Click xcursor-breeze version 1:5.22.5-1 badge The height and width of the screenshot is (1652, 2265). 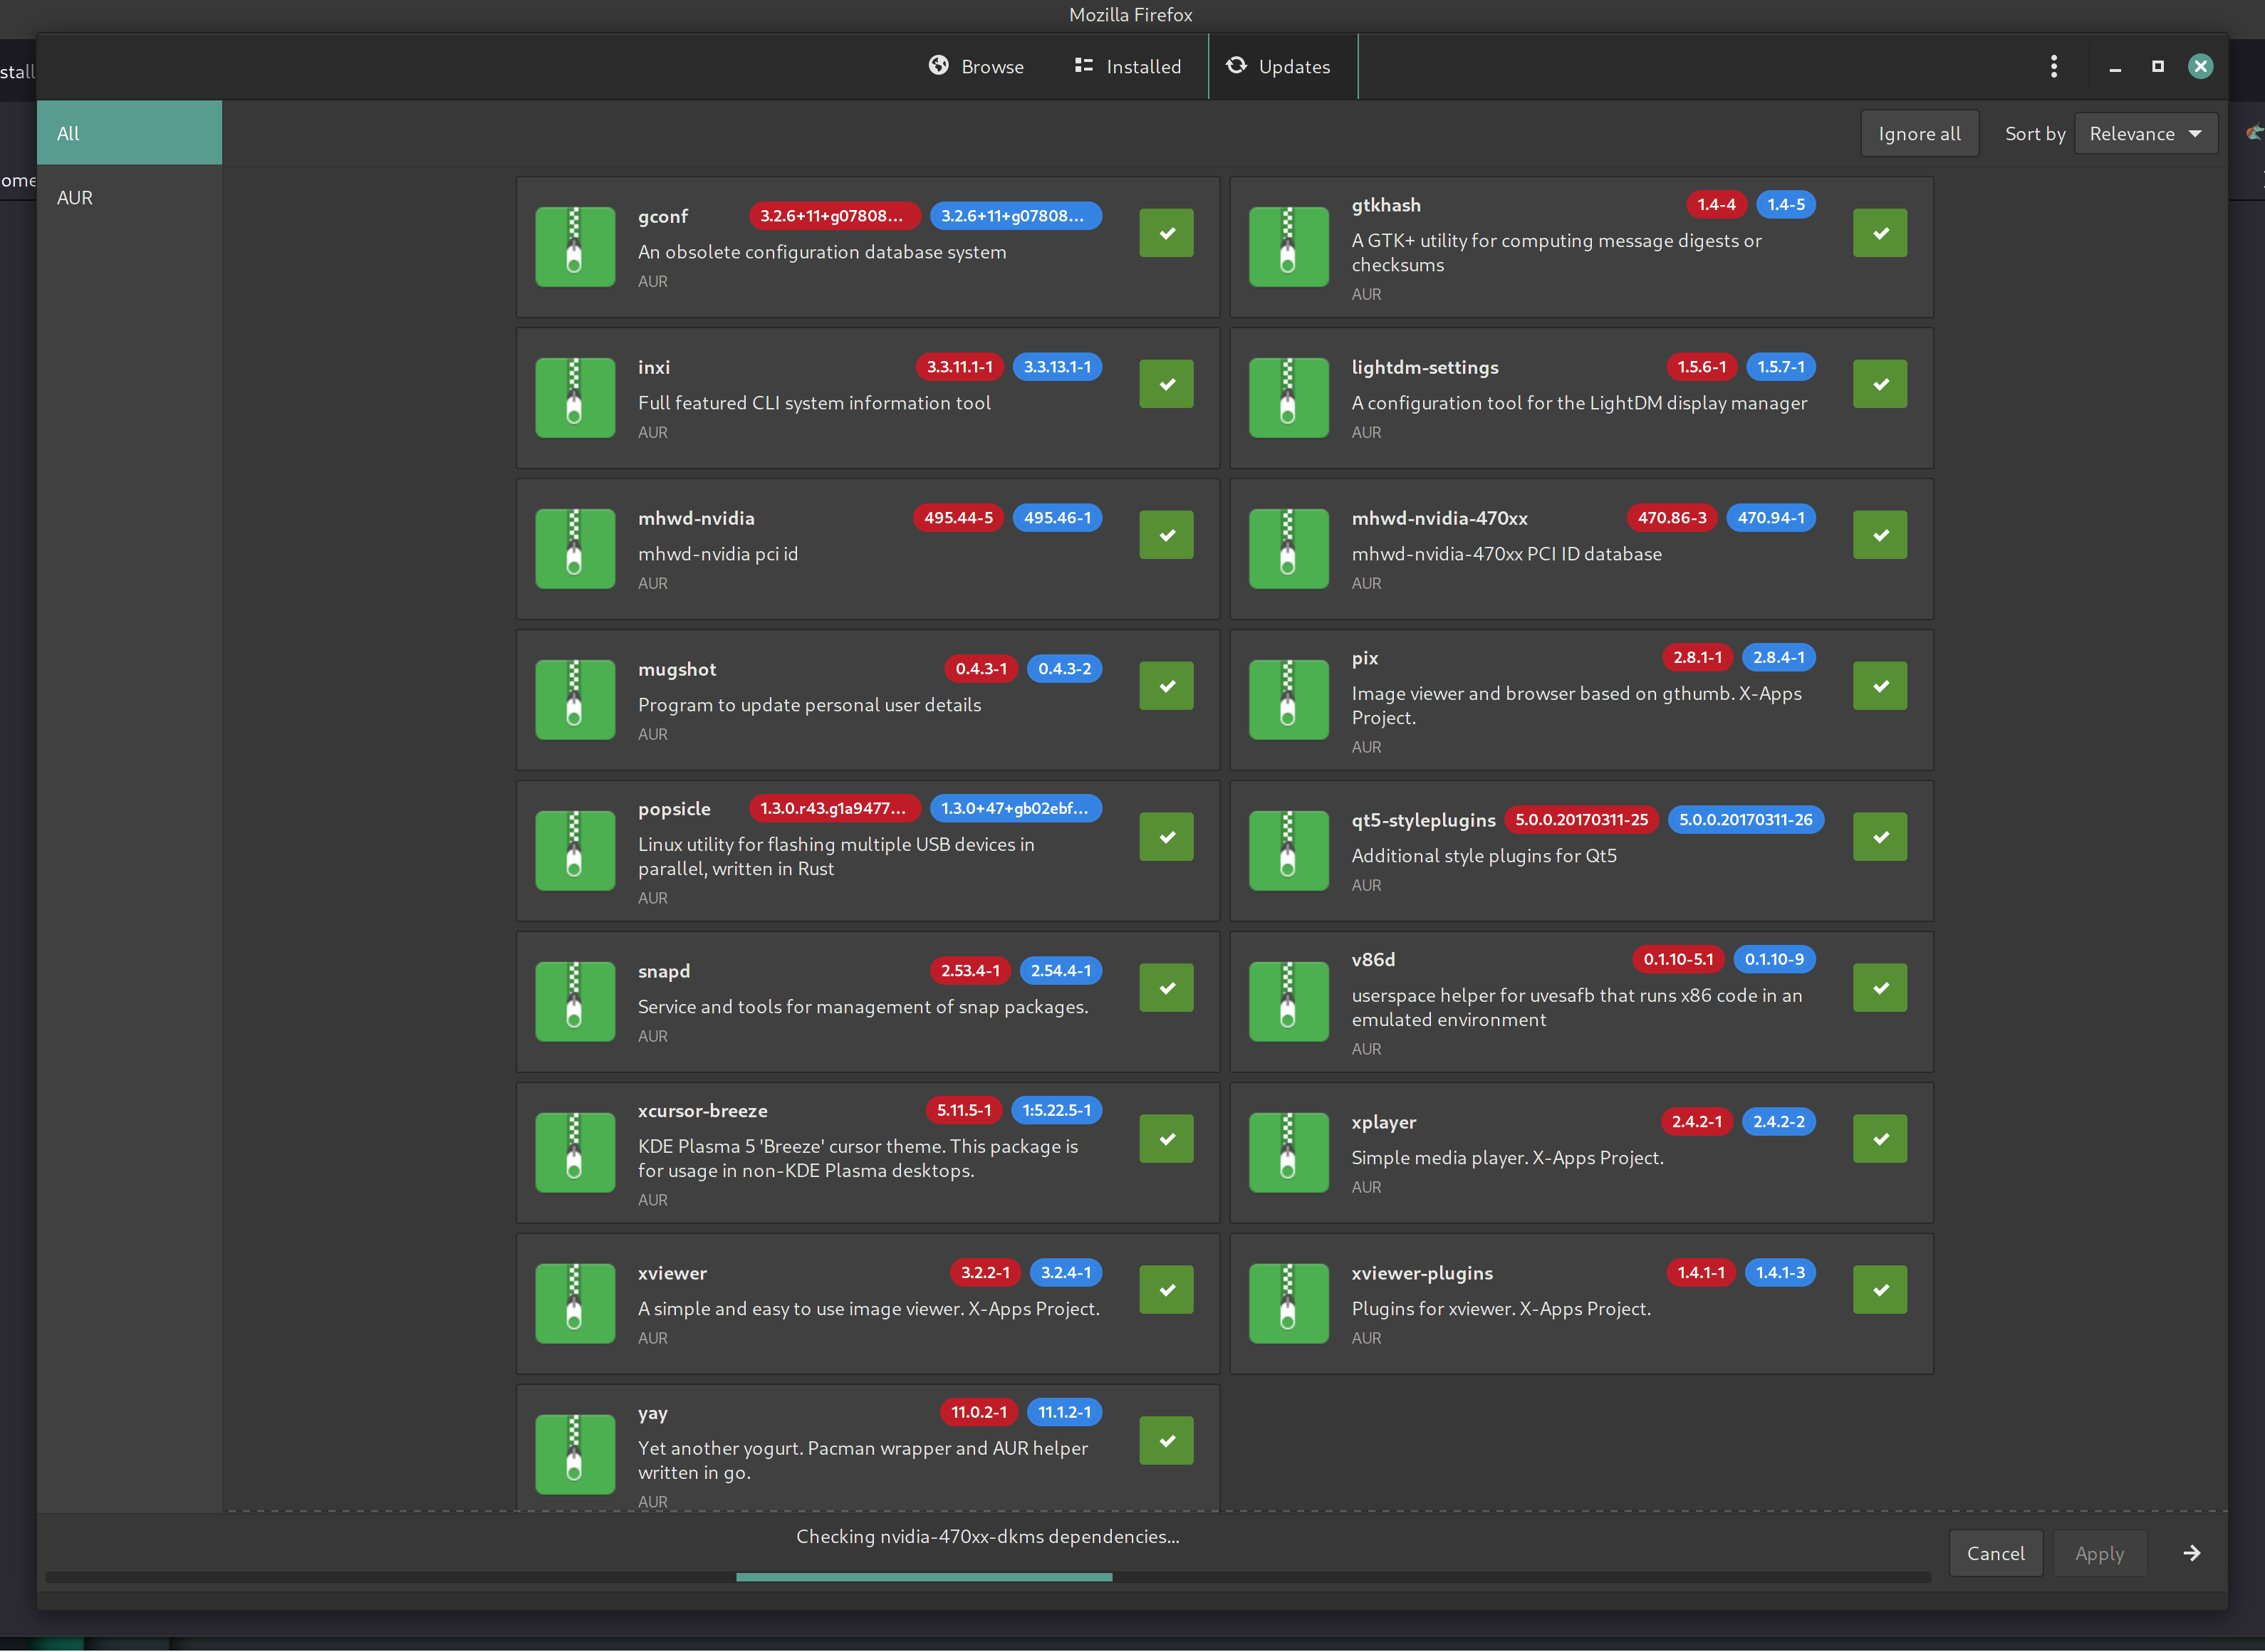(x=1056, y=1110)
